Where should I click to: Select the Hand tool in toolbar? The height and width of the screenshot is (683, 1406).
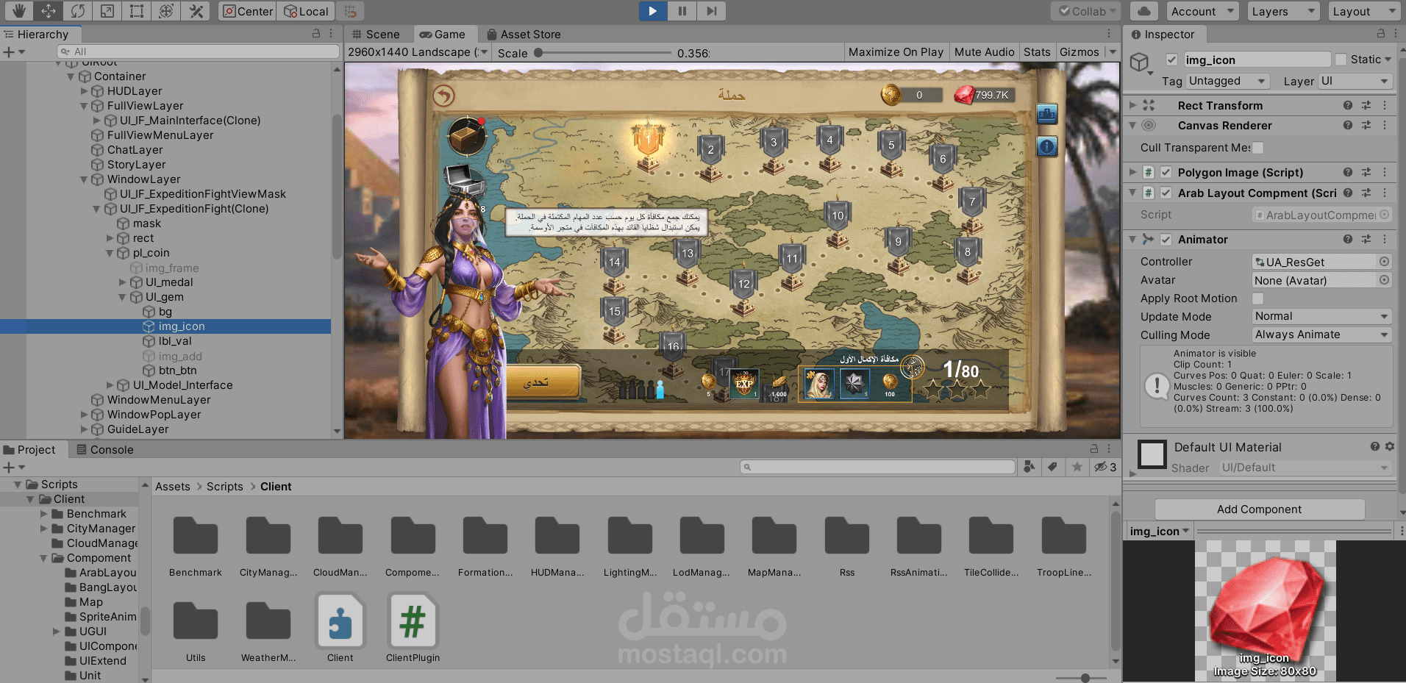[18, 11]
